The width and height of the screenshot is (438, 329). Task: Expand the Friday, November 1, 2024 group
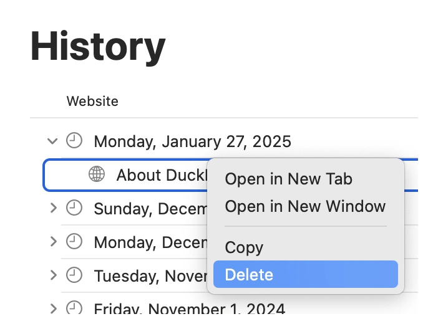(x=53, y=308)
